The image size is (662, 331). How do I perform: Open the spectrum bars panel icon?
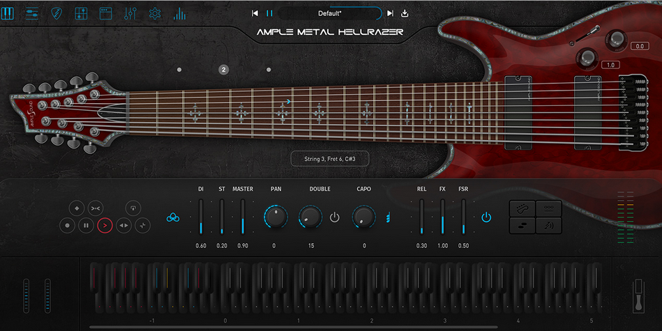pos(179,13)
